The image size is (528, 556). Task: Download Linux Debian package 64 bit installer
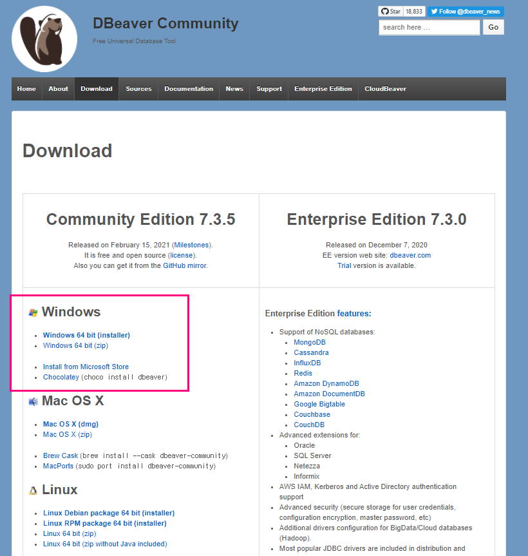109,513
